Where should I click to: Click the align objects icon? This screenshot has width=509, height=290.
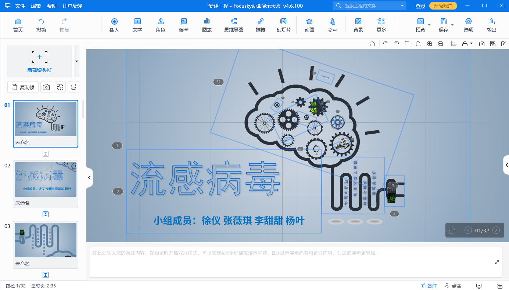(454, 44)
